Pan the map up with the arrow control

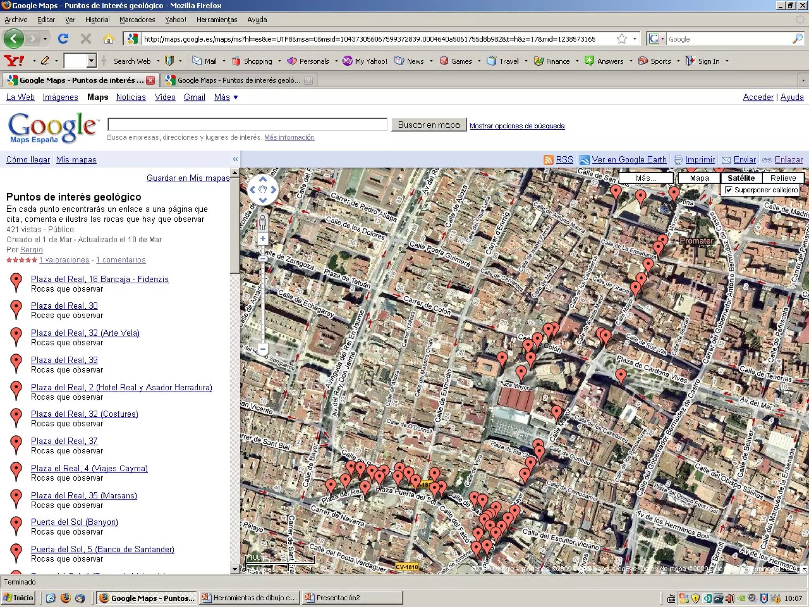pos(263,179)
